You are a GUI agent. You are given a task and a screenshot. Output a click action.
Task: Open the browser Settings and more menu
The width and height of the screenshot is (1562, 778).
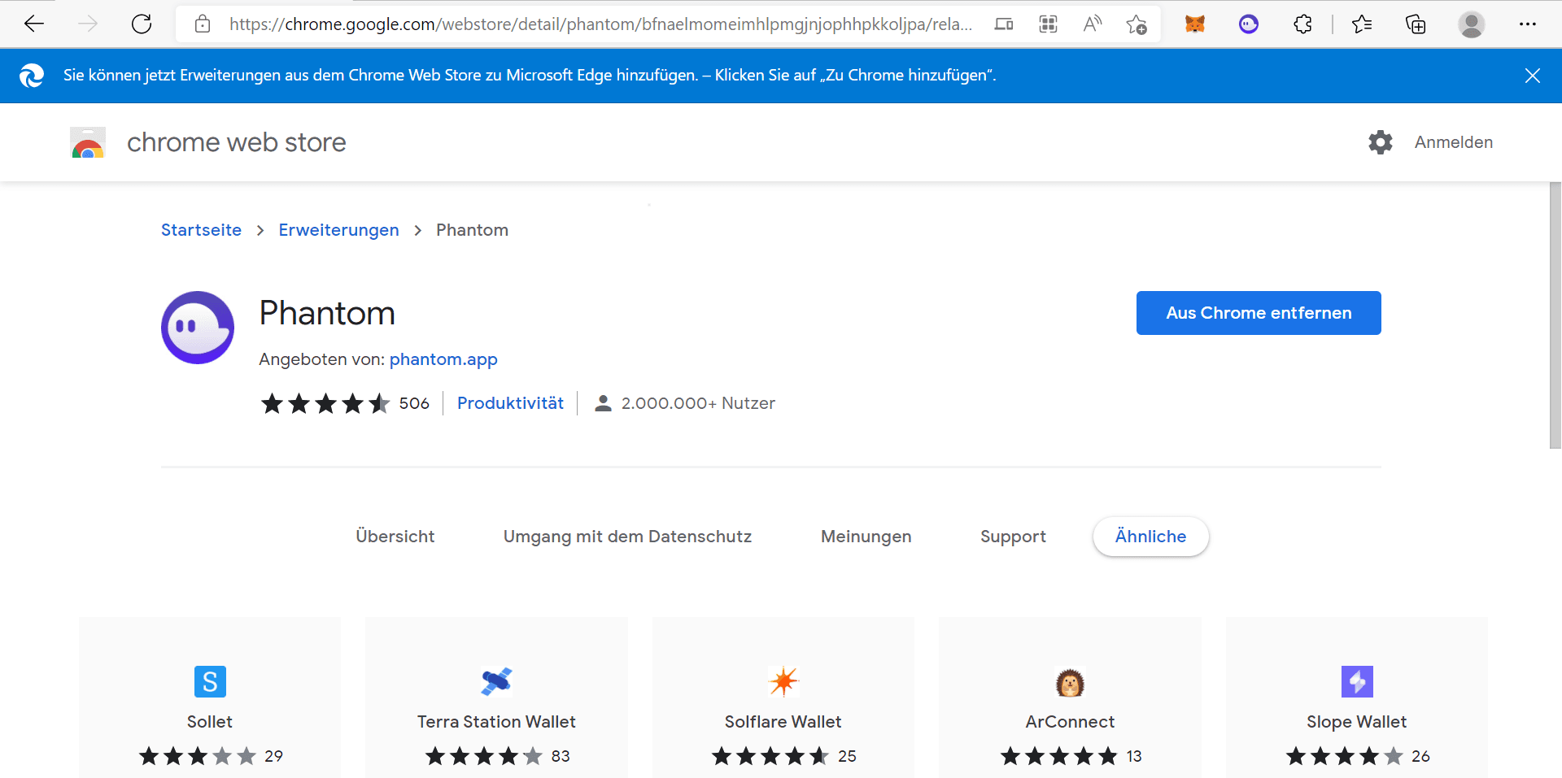coord(1527,24)
